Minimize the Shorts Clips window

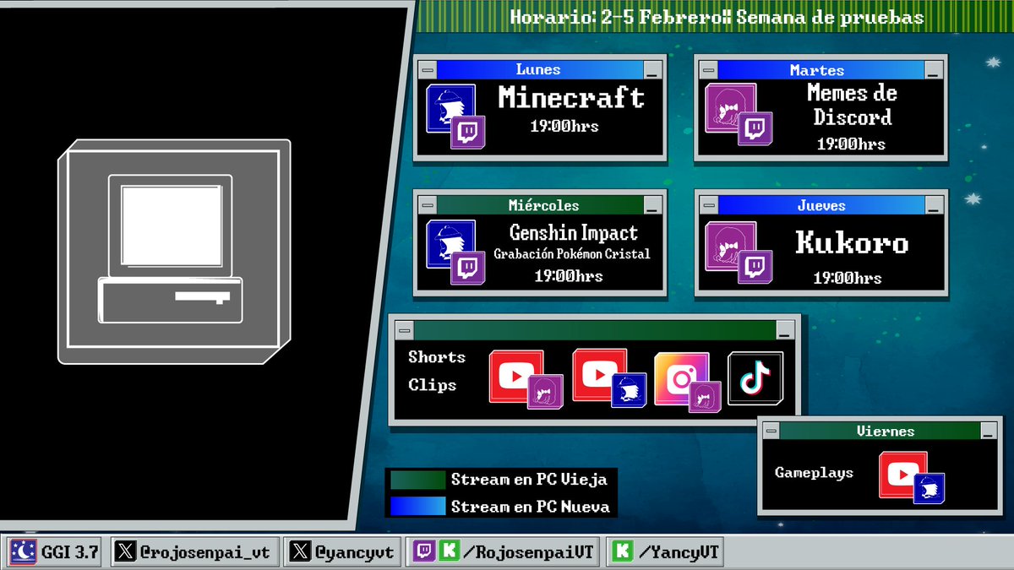coord(786,329)
